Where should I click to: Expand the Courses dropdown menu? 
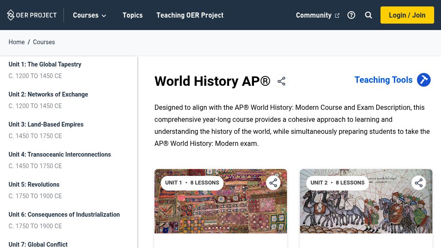(89, 15)
